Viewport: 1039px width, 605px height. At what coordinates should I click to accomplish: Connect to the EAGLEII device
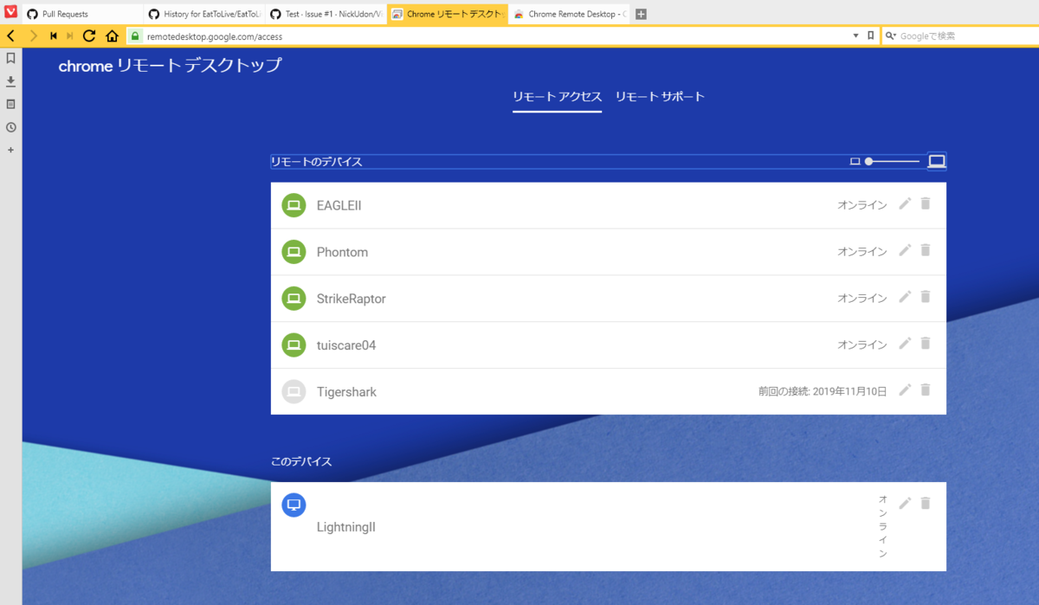[x=608, y=205]
